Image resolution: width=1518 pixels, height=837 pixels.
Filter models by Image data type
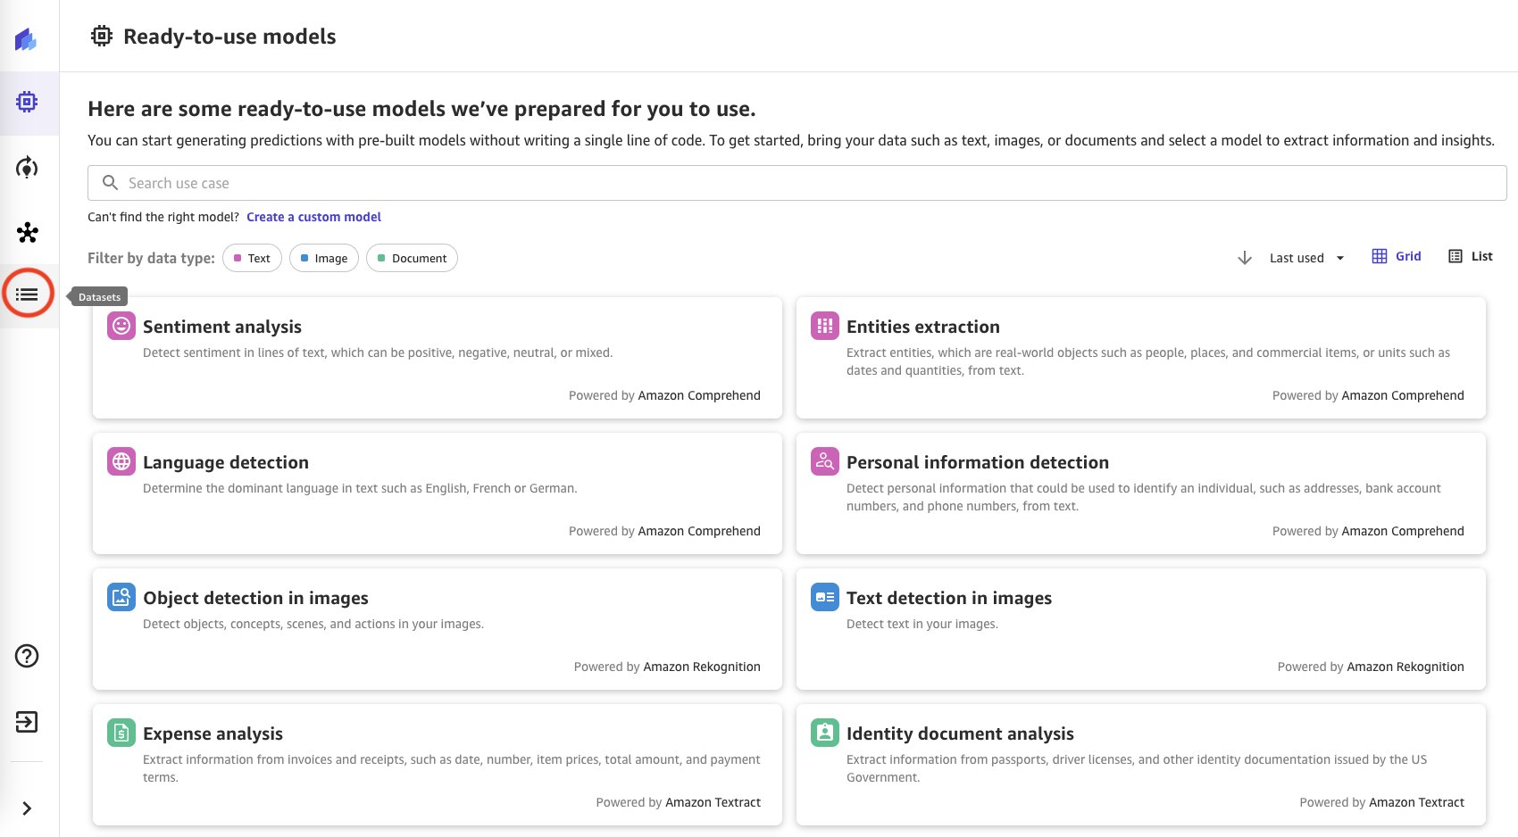point(324,258)
